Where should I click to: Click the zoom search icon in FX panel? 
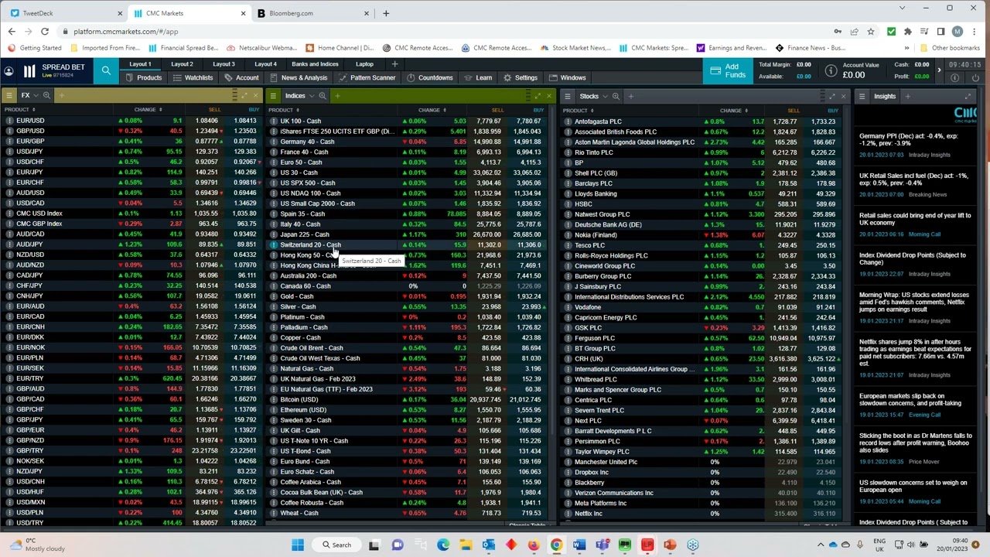tap(46, 96)
